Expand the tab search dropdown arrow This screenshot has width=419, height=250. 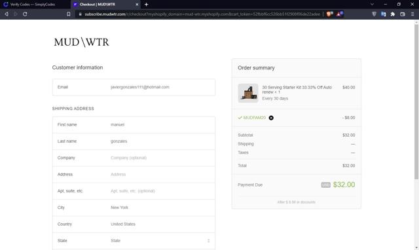(x=372, y=5)
